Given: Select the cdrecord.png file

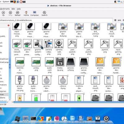Looking at the screenshot, I should coord(63,80).
